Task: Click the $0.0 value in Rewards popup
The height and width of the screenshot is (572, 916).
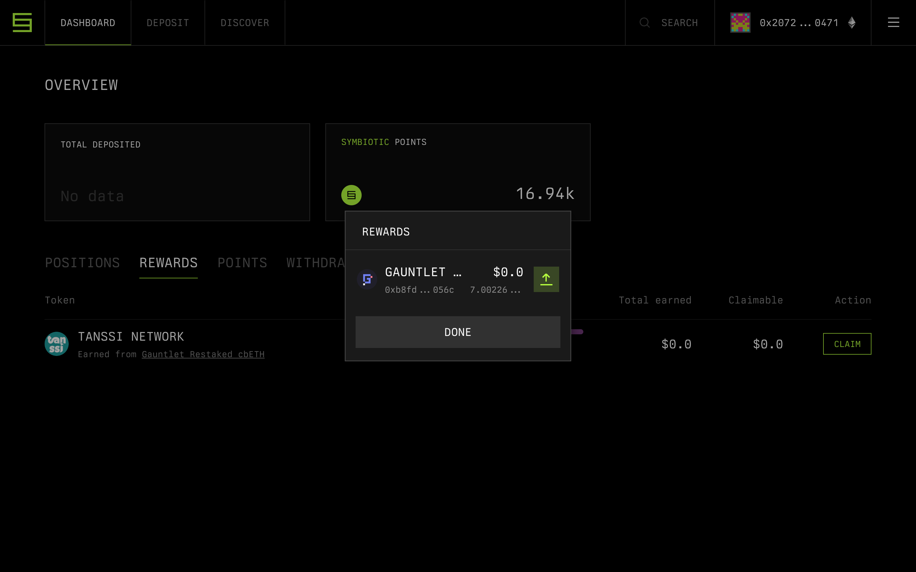Action: [508, 272]
